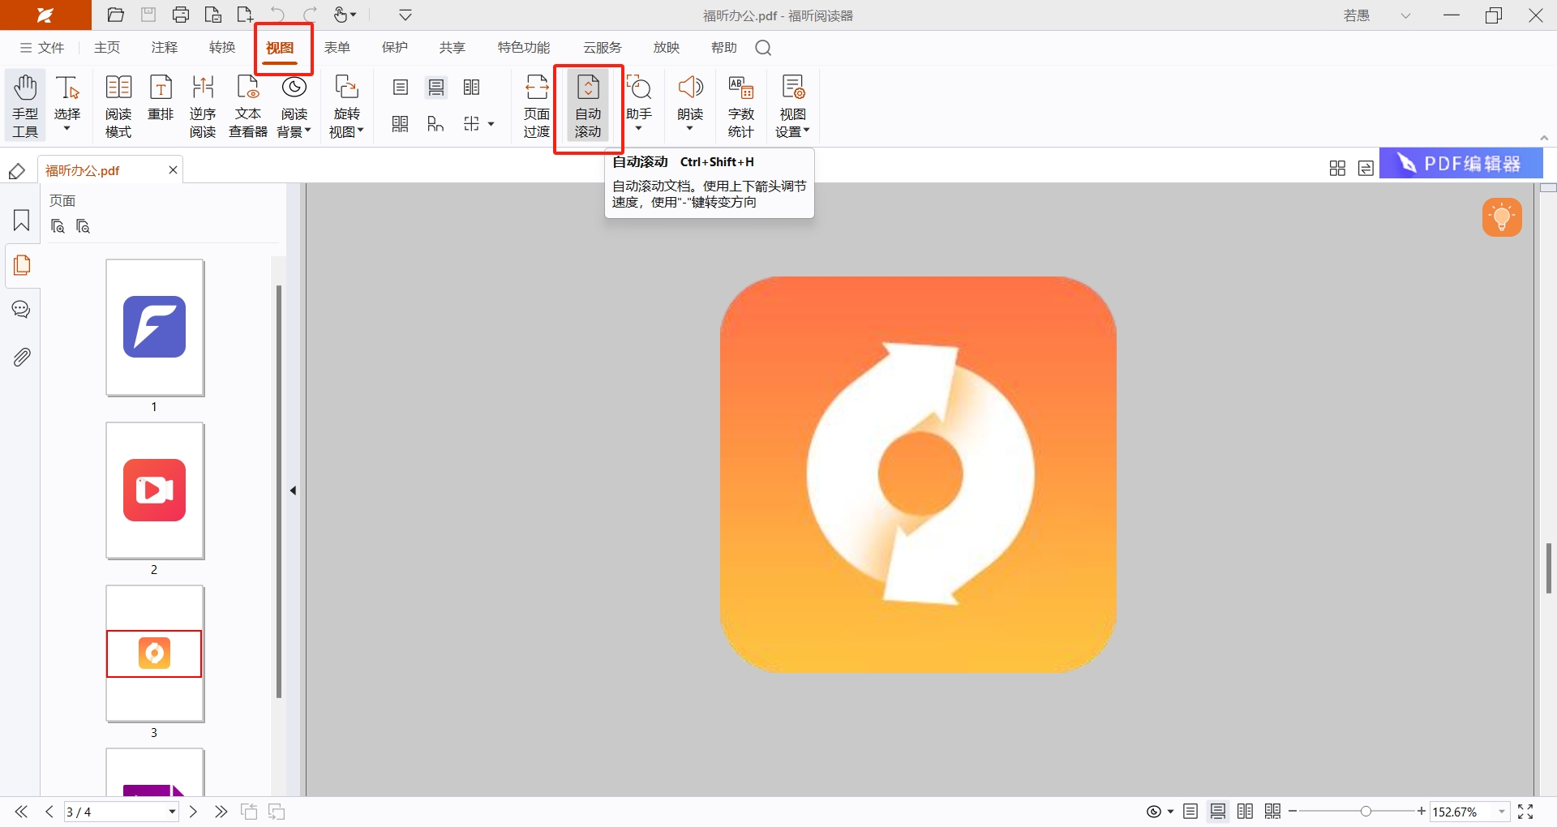Toggle continuous mode in status bar

point(1218,812)
